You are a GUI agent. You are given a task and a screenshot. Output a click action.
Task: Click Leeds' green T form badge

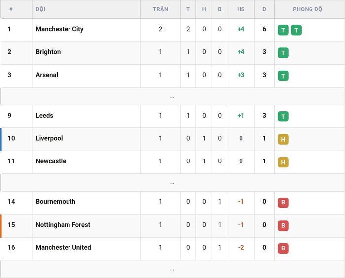point(283,117)
